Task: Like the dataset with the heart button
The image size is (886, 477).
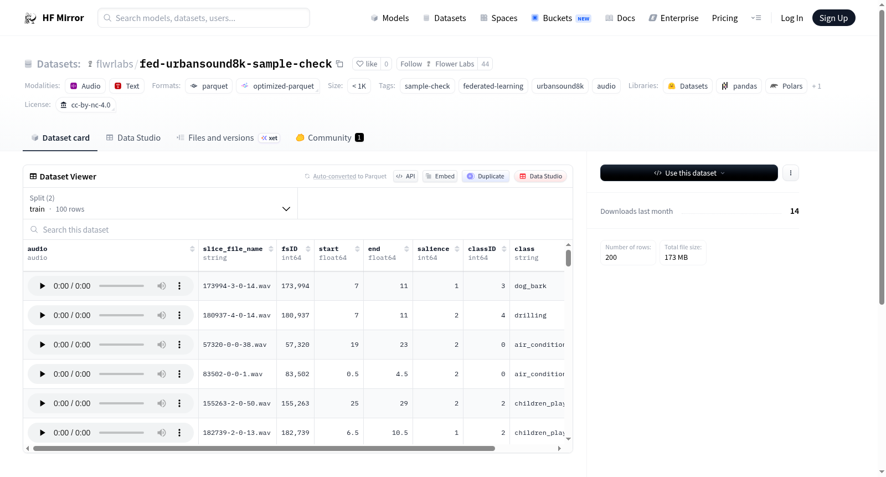Action: tap(367, 64)
